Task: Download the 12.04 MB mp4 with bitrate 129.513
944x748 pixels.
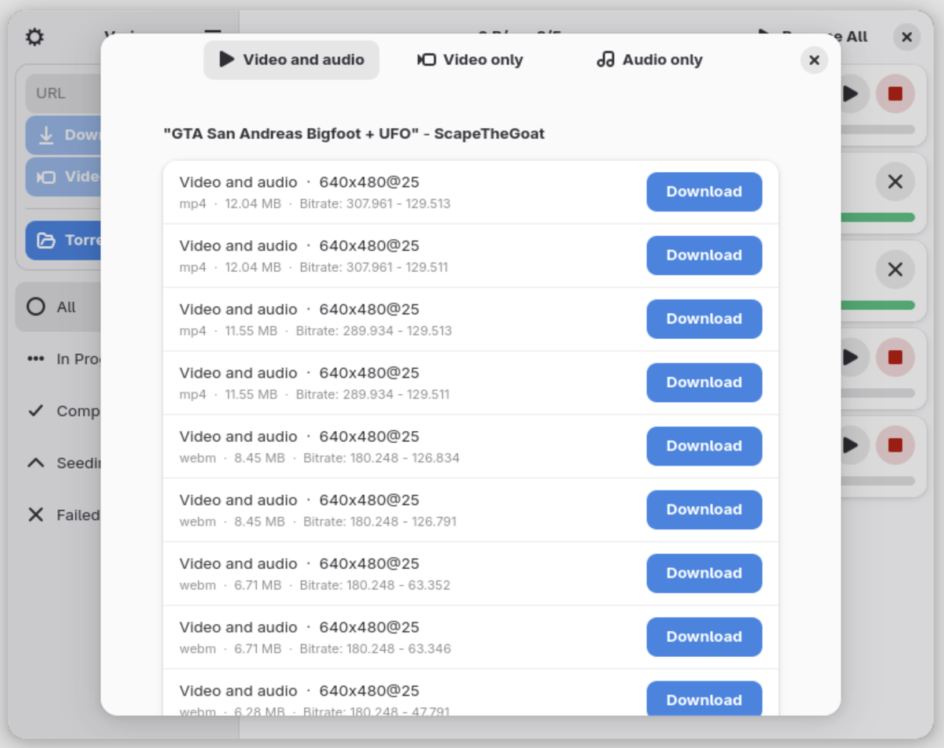Action: [704, 192]
